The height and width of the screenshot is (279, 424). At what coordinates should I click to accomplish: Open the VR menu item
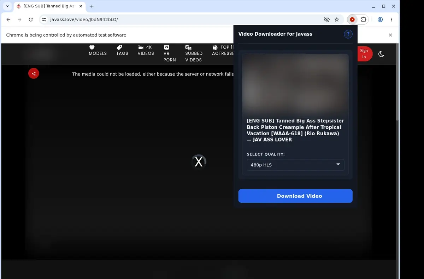170,54
